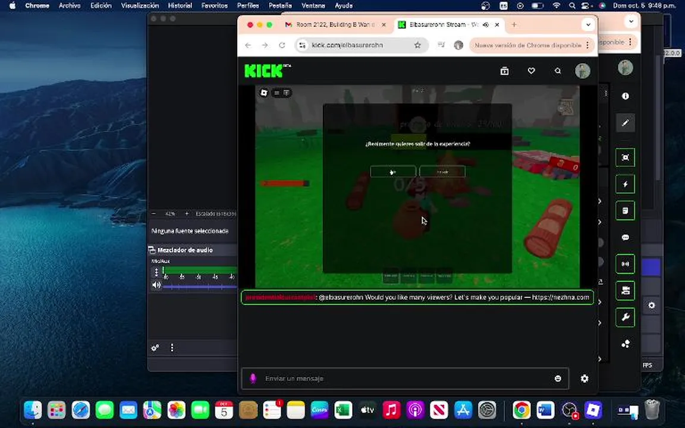The image size is (685, 428).
Task: Open chat settings gear icon
Action: [x=585, y=379]
